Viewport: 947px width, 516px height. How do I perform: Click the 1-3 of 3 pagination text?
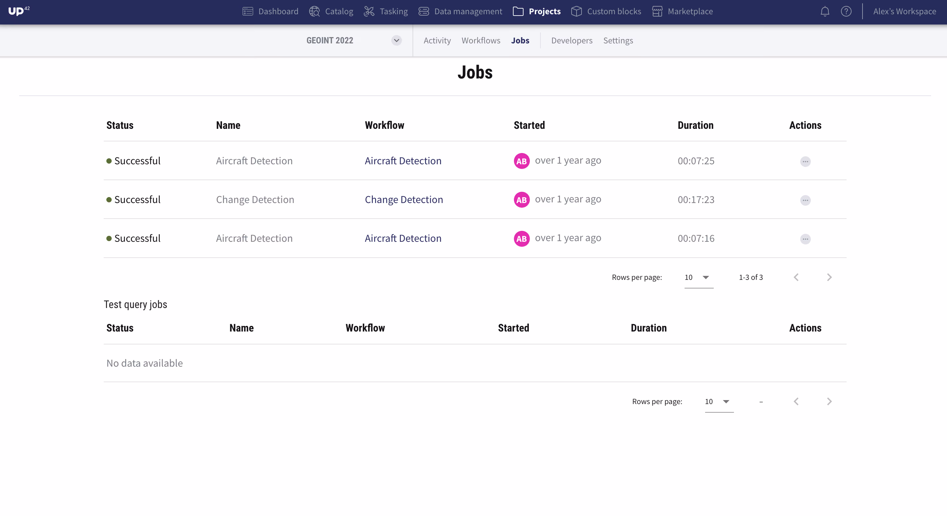tap(751, 278)
